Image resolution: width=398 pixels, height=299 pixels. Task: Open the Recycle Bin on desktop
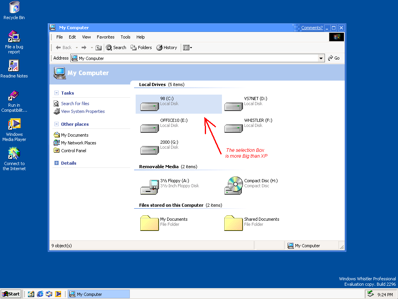14,7
